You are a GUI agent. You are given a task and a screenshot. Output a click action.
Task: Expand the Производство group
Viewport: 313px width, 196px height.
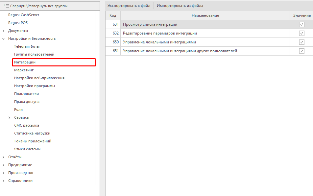pos(3,173)
